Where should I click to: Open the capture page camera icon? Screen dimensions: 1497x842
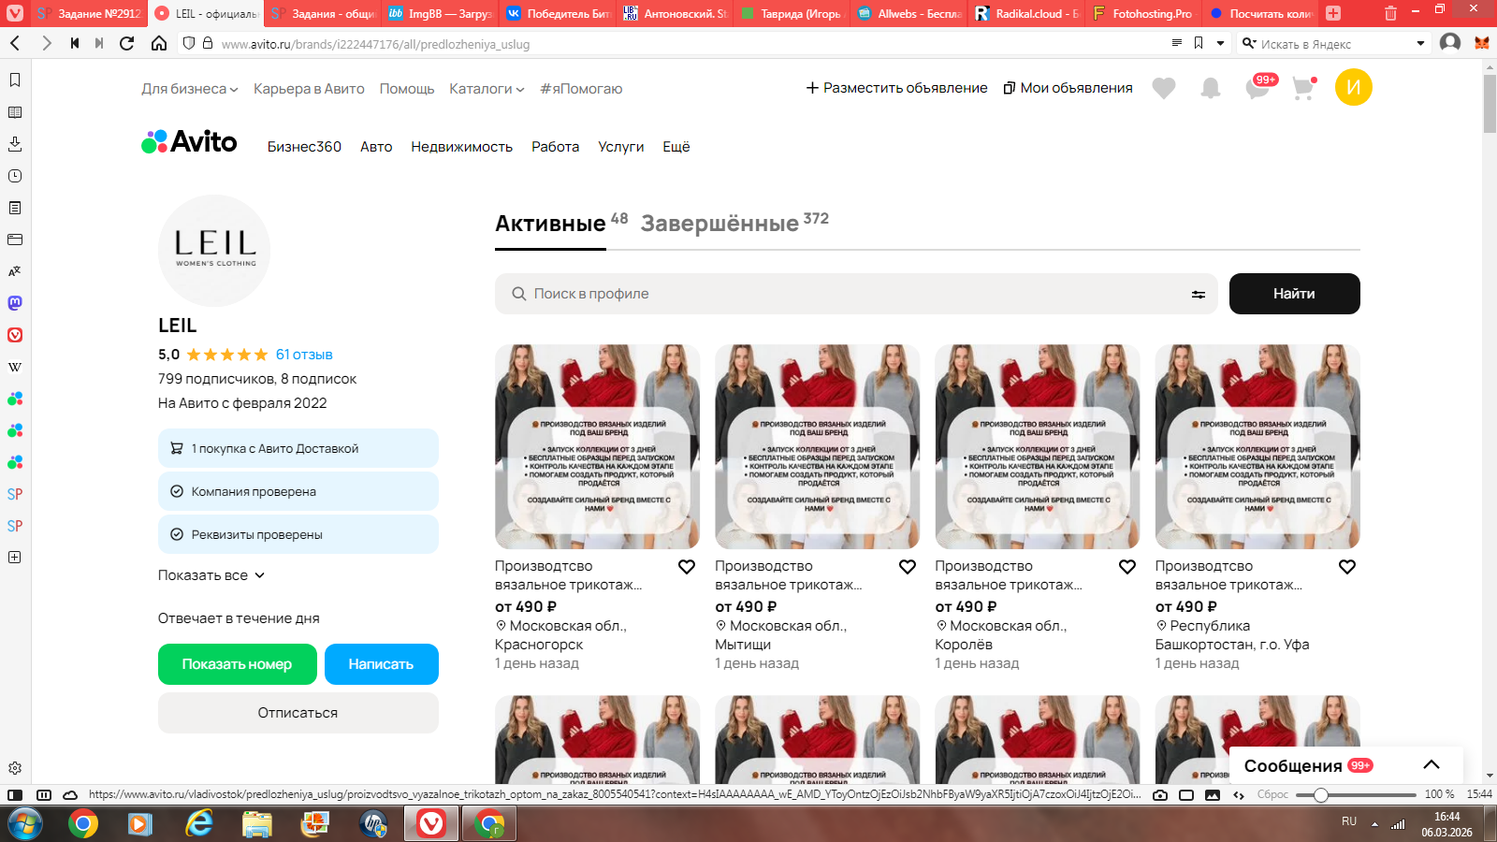(x=1160, y=795)
